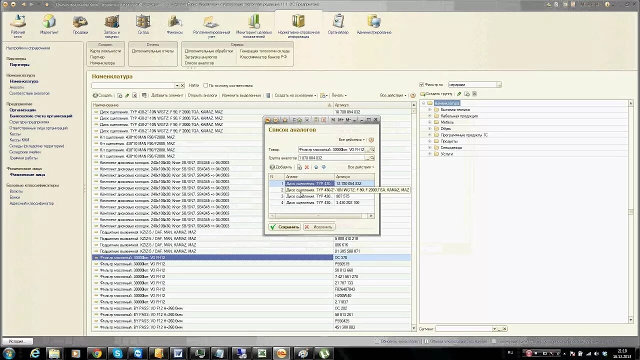This screenshot has width=640, height=360.
Task: Open the Регламентированный учет section
Action: click(211, 25)
